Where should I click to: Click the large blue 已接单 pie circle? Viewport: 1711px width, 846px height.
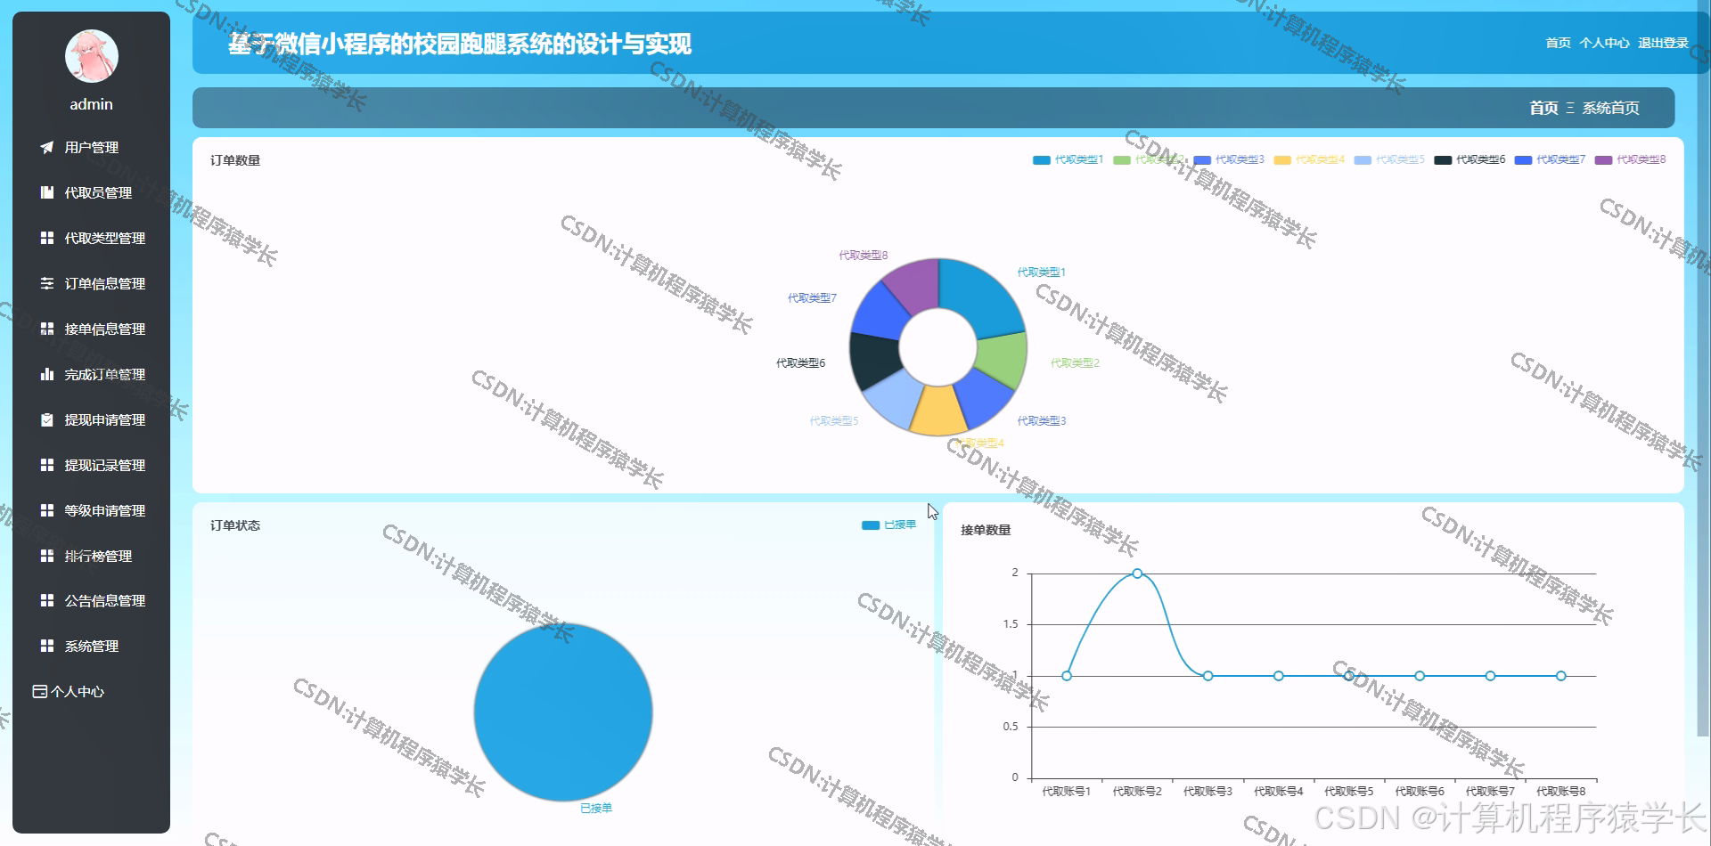tap(563, 712)
